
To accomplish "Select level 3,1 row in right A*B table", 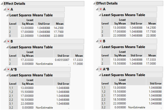I will coord(132,104).
